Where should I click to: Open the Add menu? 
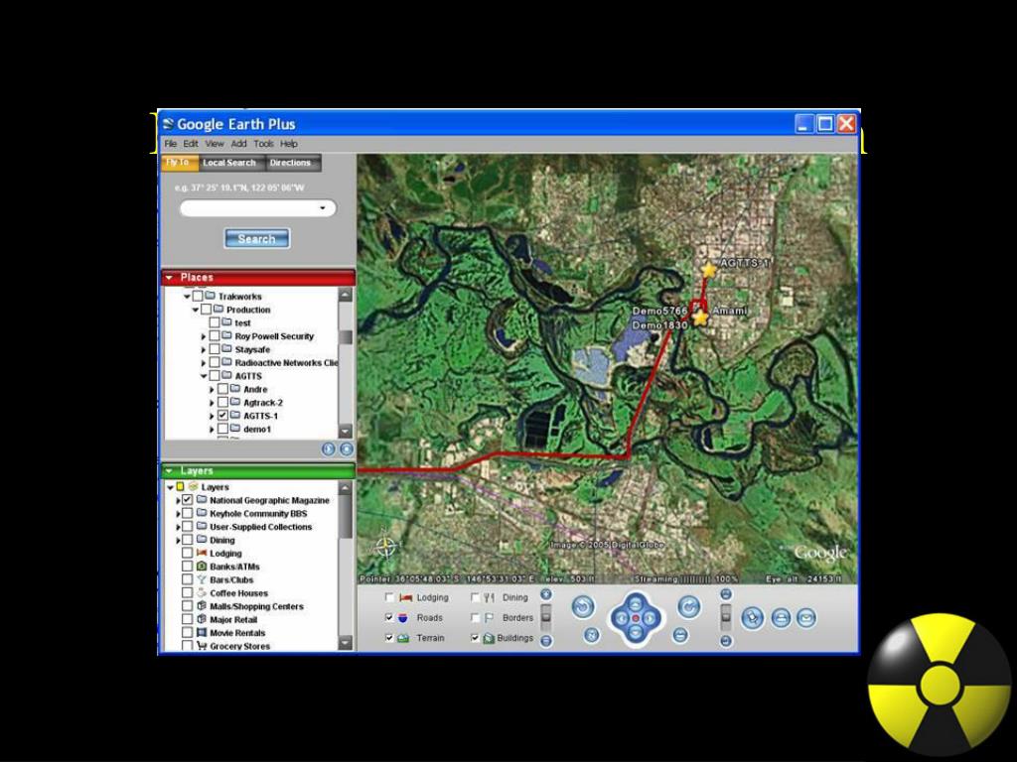click(x=238, y=144)
